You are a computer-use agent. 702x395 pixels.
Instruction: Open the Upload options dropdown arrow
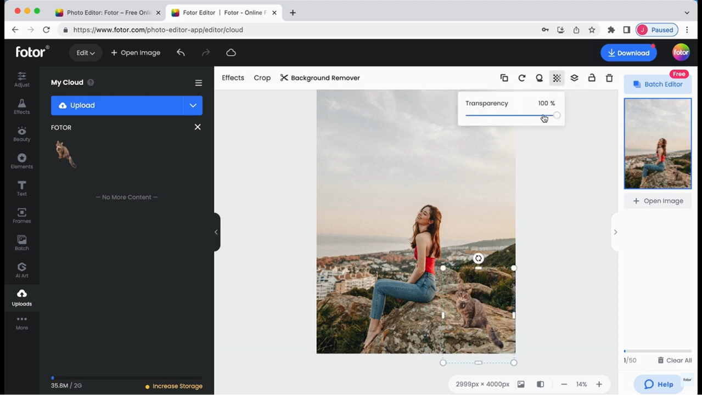point(193,105)
